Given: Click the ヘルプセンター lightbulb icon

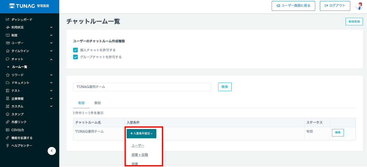Looking at the screenshot, I should tap(8, 145).
